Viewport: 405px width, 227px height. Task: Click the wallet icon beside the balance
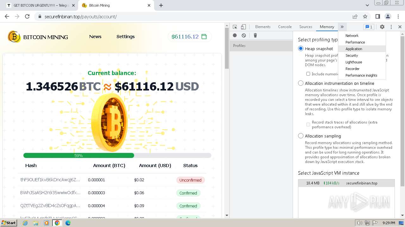pyautogui.click(x=204, y=37)
